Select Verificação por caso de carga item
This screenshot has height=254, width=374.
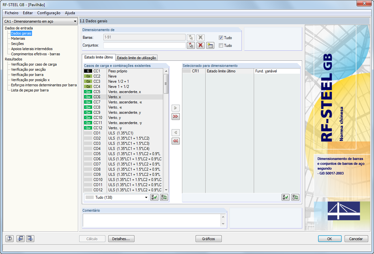click(x=34, y=64)
